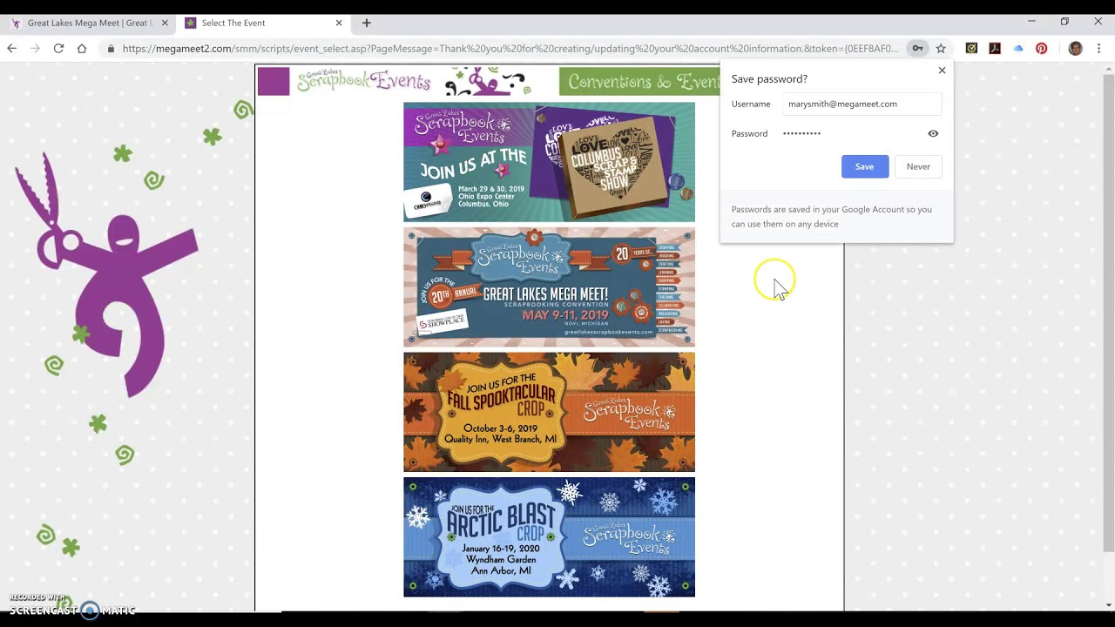
Task: Restore down the Chrome window
Action: click(x=1064, y=21)
